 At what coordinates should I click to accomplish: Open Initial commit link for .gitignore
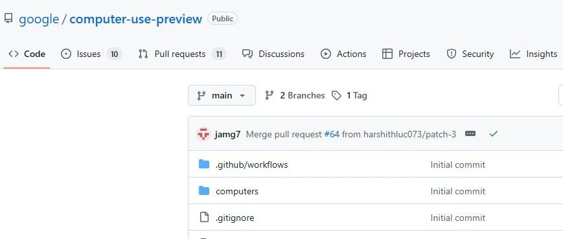[458, 218]
